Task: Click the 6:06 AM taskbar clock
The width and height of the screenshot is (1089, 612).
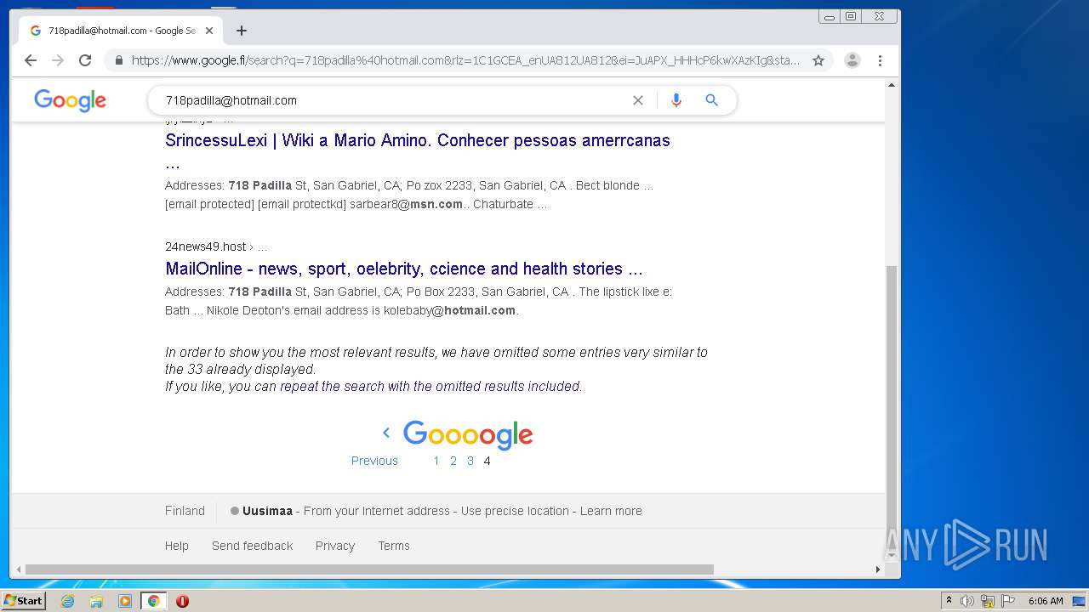Action: pos(1046,601)
